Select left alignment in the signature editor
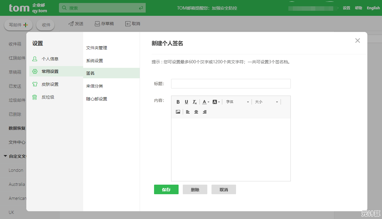The image size is (382, 219). [x=188, y=112]
